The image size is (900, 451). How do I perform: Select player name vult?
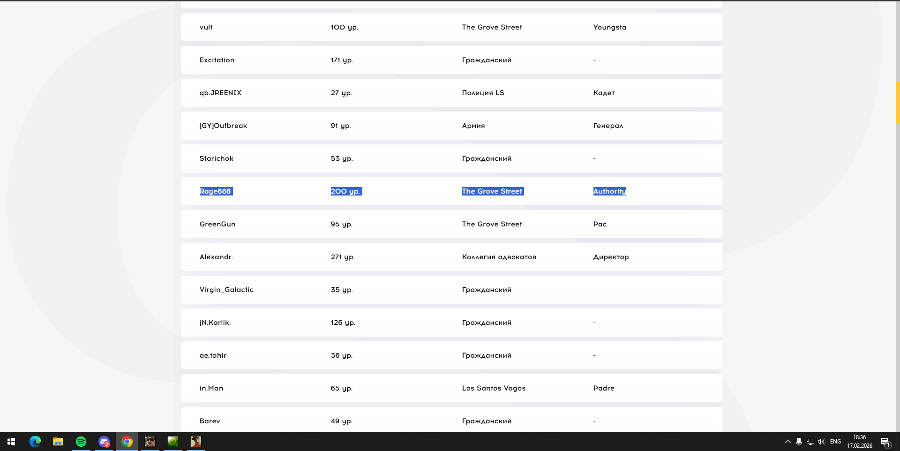206,27
